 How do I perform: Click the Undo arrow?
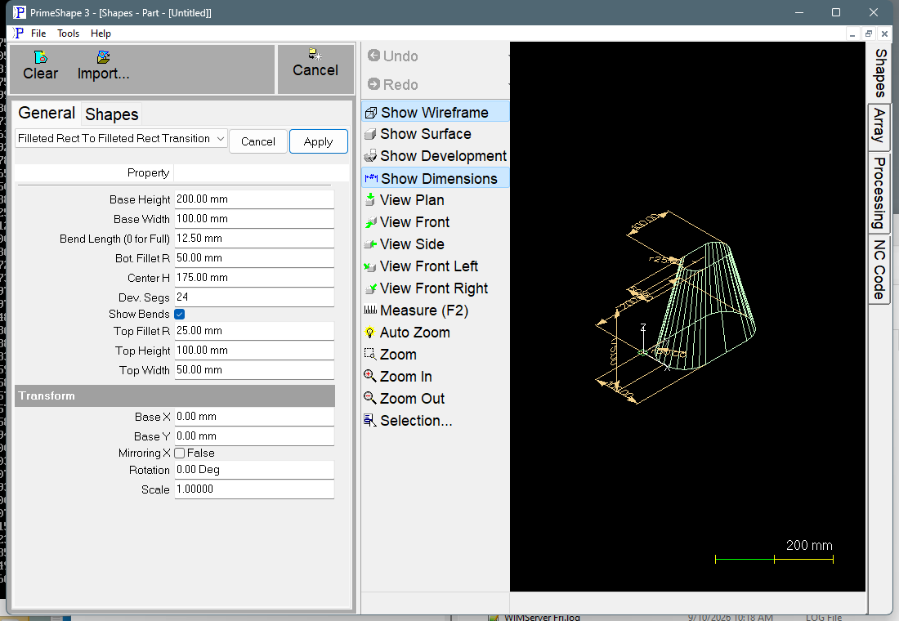373,56
